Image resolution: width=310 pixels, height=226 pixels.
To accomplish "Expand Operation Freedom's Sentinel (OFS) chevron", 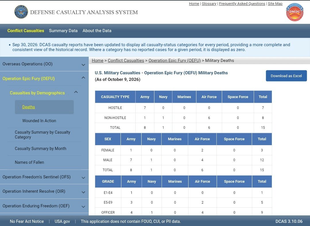I will (x=84, y=178).
